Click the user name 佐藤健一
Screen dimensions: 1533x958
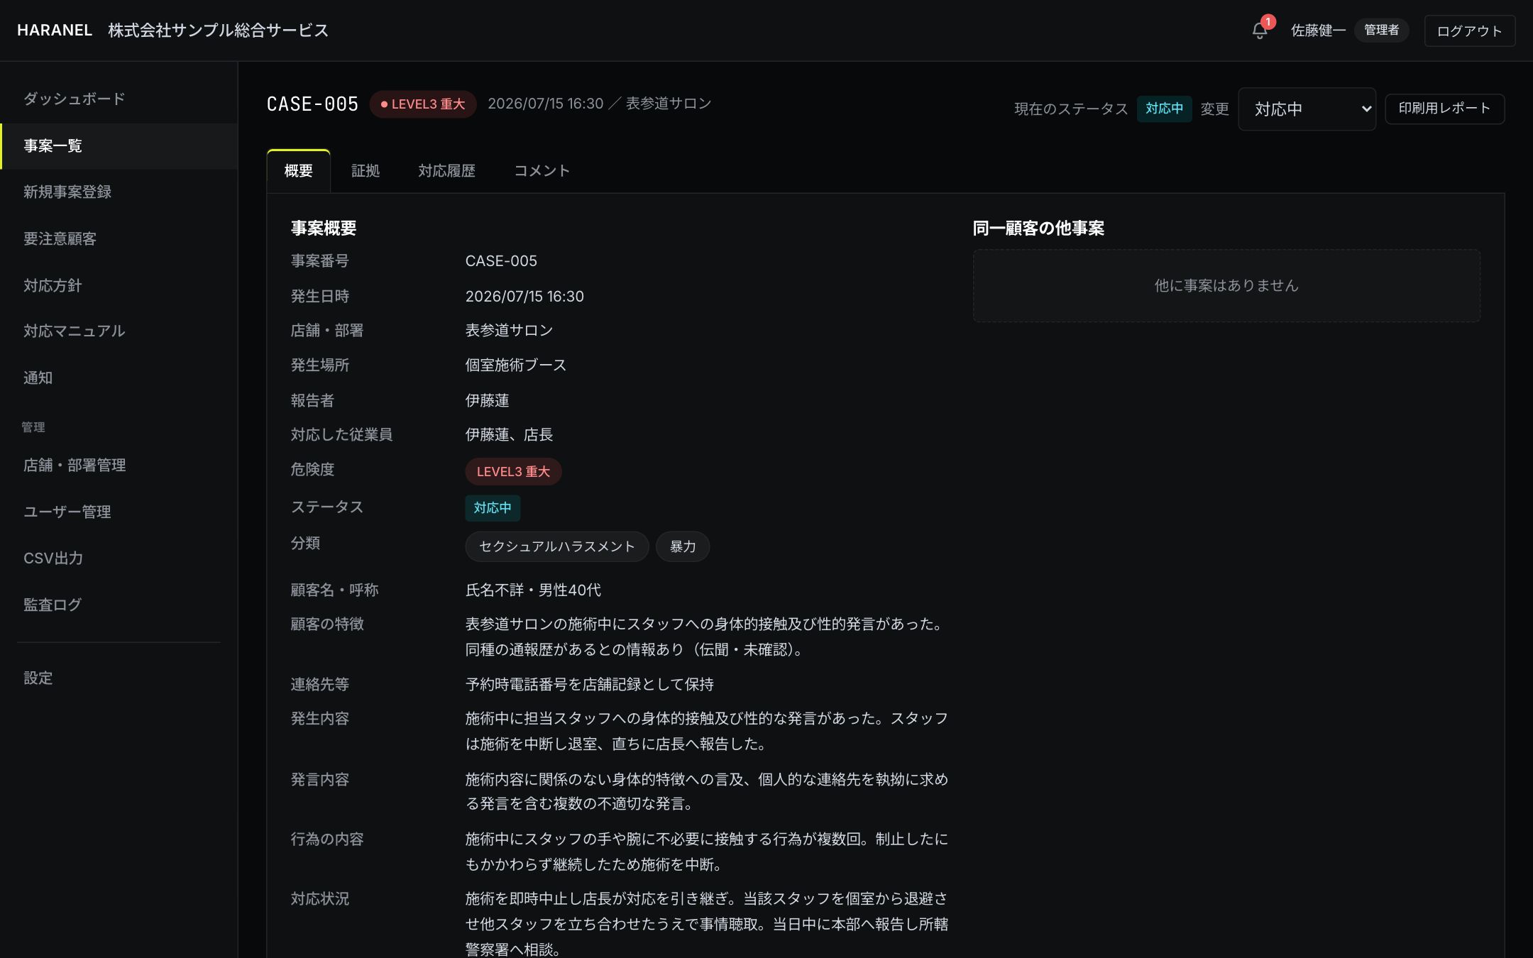1318,31
